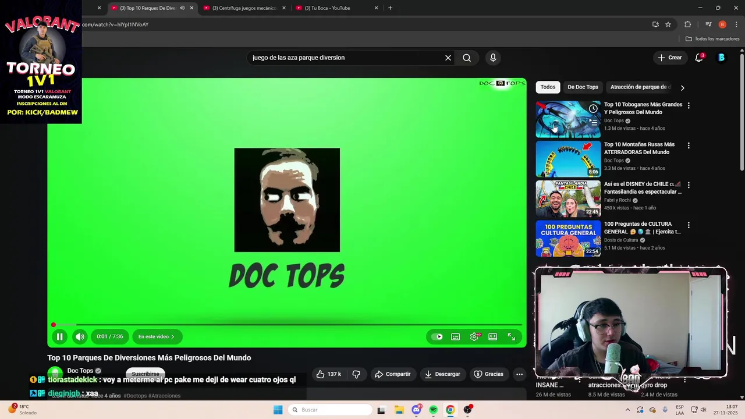
Task: Click the magnifier search button
Action: [467, 58]
